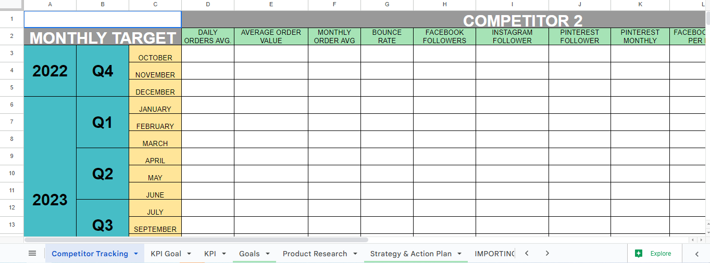Open KPI Goal tab dropdown arrow
Viewport: 710px width, 263px height.
(x=189, y=254)
